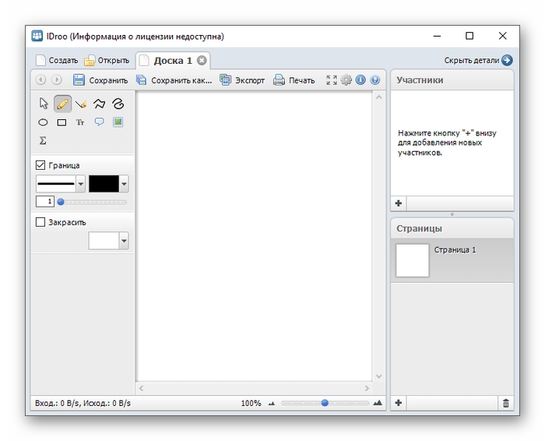545x441 pixels.
Task: Click the blue help question icon
Action: (374, 80)
